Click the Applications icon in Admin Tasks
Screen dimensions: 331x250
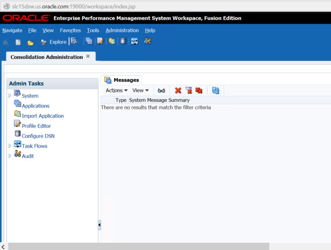[x=17, y=103]
